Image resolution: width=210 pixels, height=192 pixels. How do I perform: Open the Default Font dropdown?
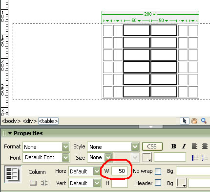[x=65, y=157]
